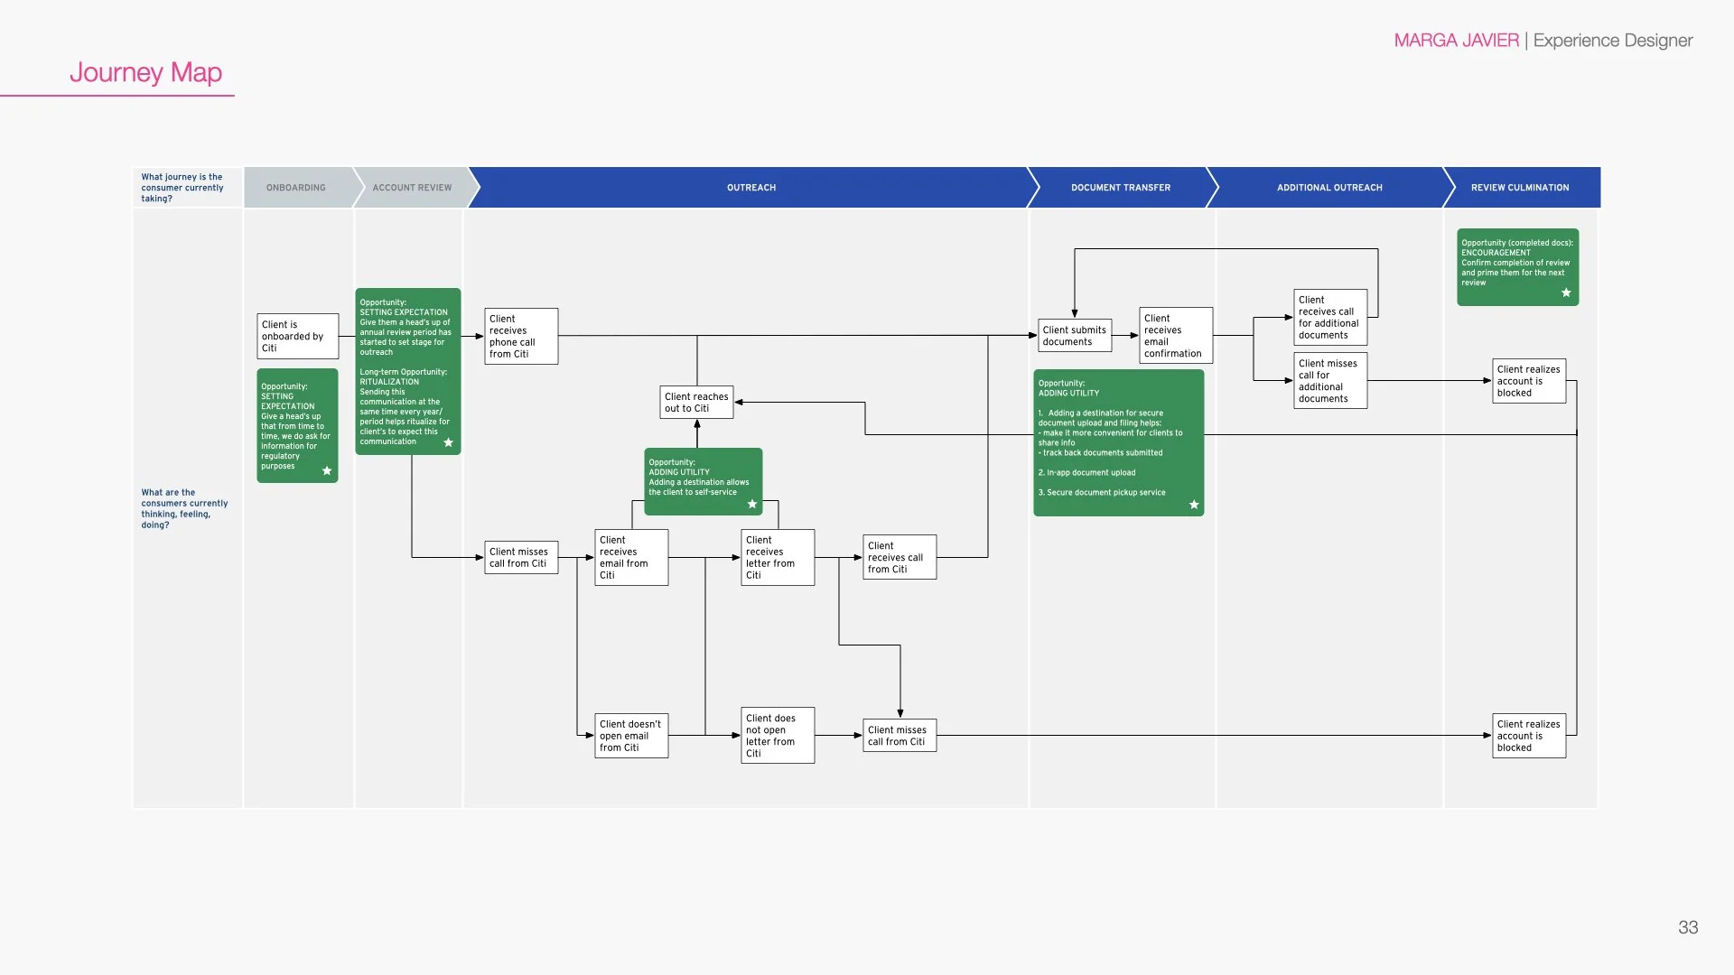The image size is (1734, 975).
Task: Click the star on Encouragement opportunity card
Action: pyautogui.click(x=1566, y=292)
